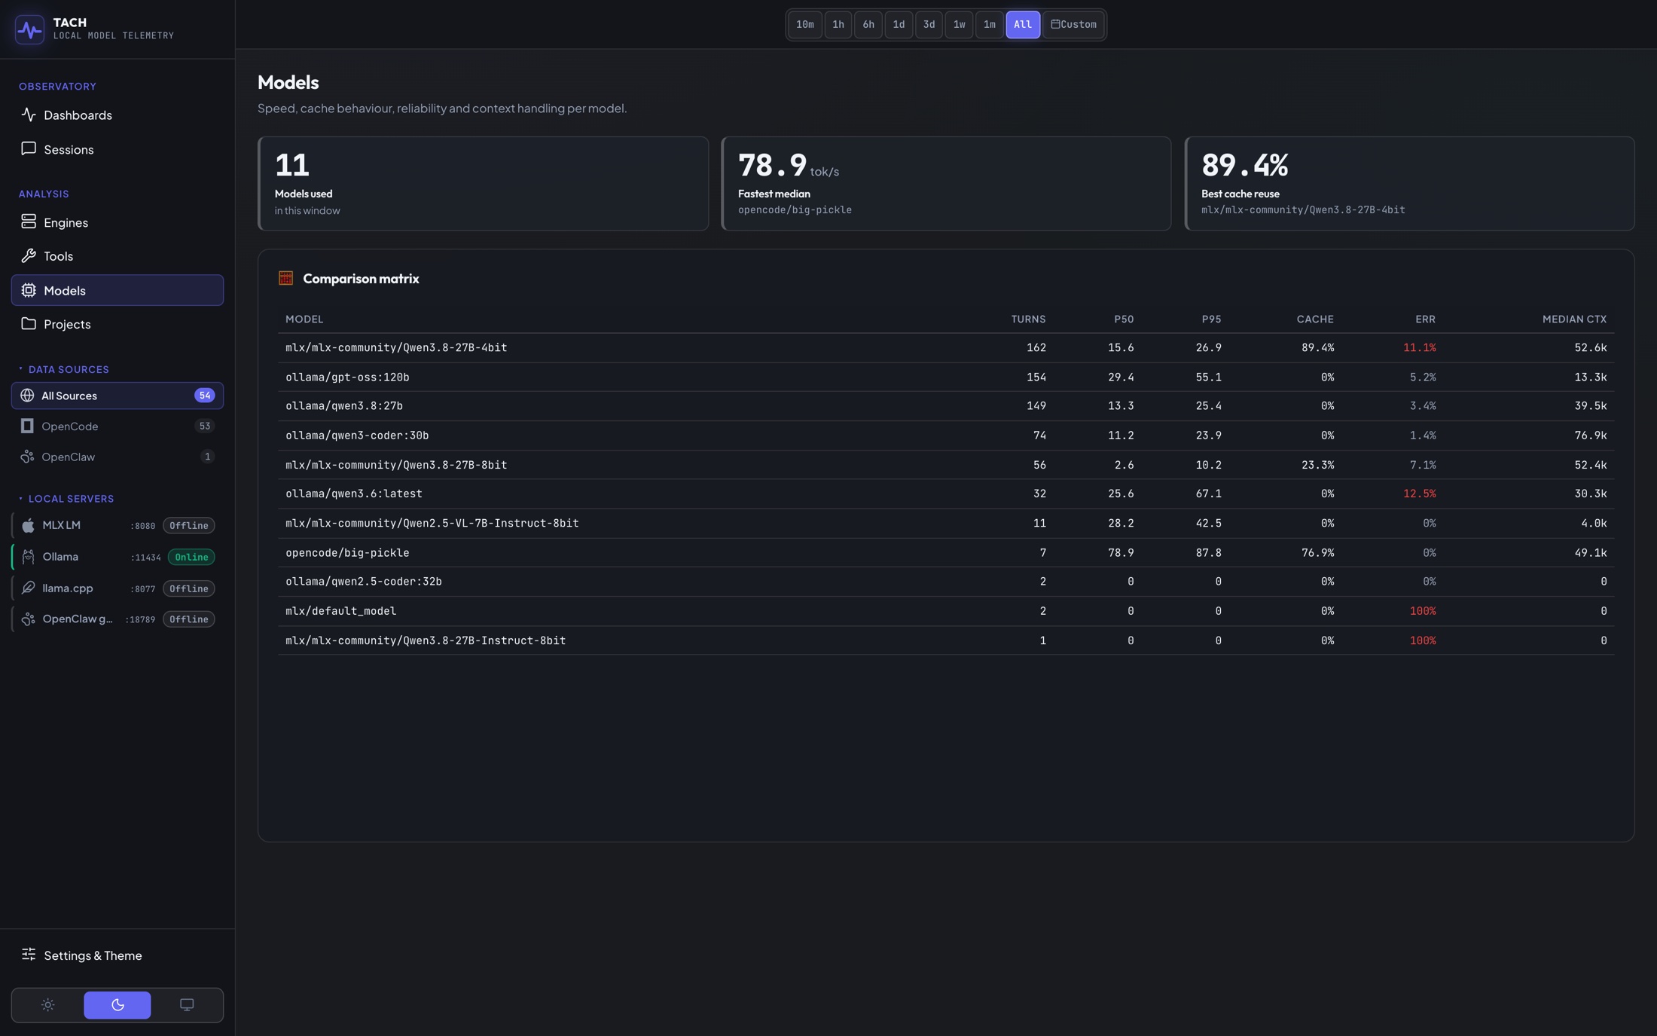
Task: Click the Dashboards activity icon
Action: [x=29, y=115]
